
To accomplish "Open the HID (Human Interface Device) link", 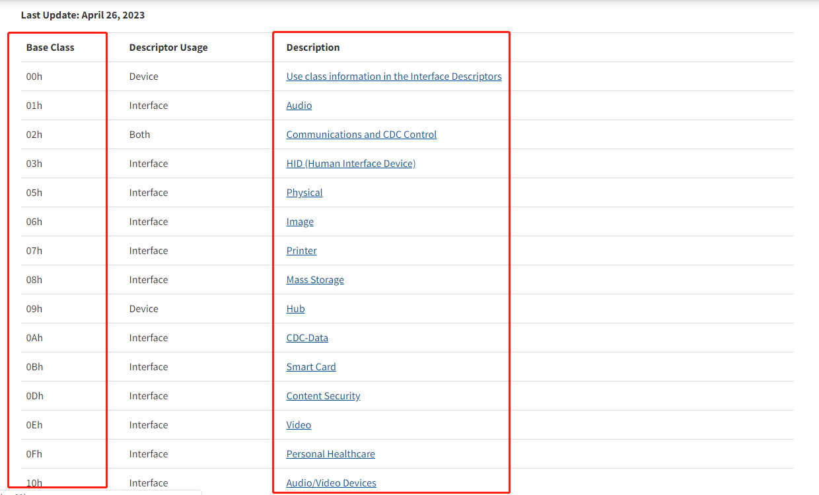I will (351, 164).
